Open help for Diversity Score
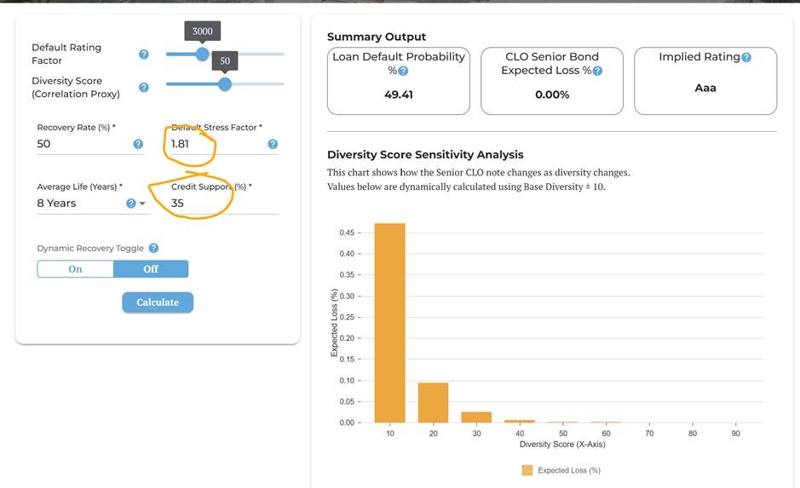Screen dimensions: 800x488 [144, 87]
